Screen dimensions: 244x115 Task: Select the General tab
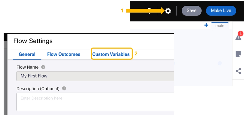tap(27, 54)
